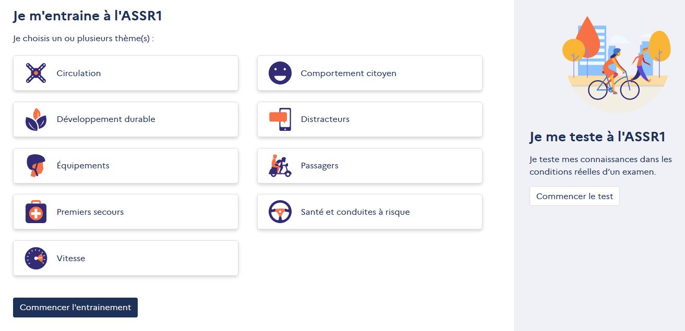Click the scooter Passagers icon
Image resolution: width=685 pixels, height=331 pixels.
(280, 166)
